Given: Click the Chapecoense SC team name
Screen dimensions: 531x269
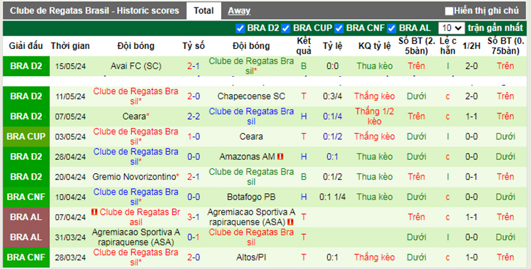Looking at the screenshot, I should coord(251,96).
